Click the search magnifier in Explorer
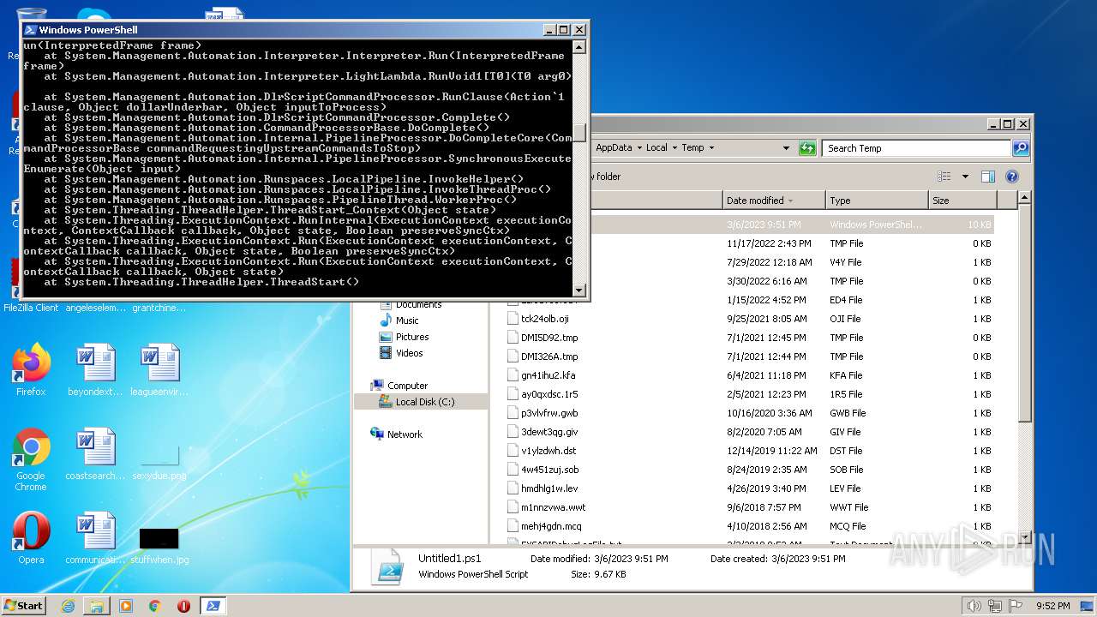The height and width of the screenshot is (617, 1097). click(1020, 148)
